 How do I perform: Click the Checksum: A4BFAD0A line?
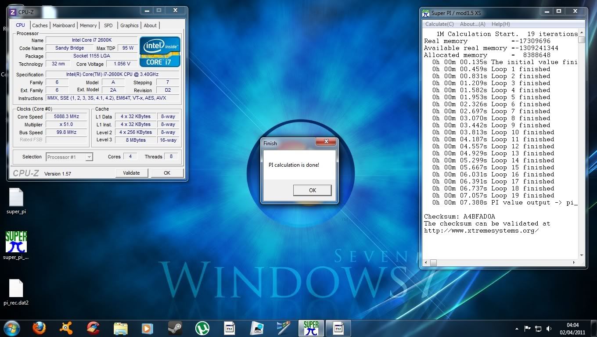tap(460, 216)
